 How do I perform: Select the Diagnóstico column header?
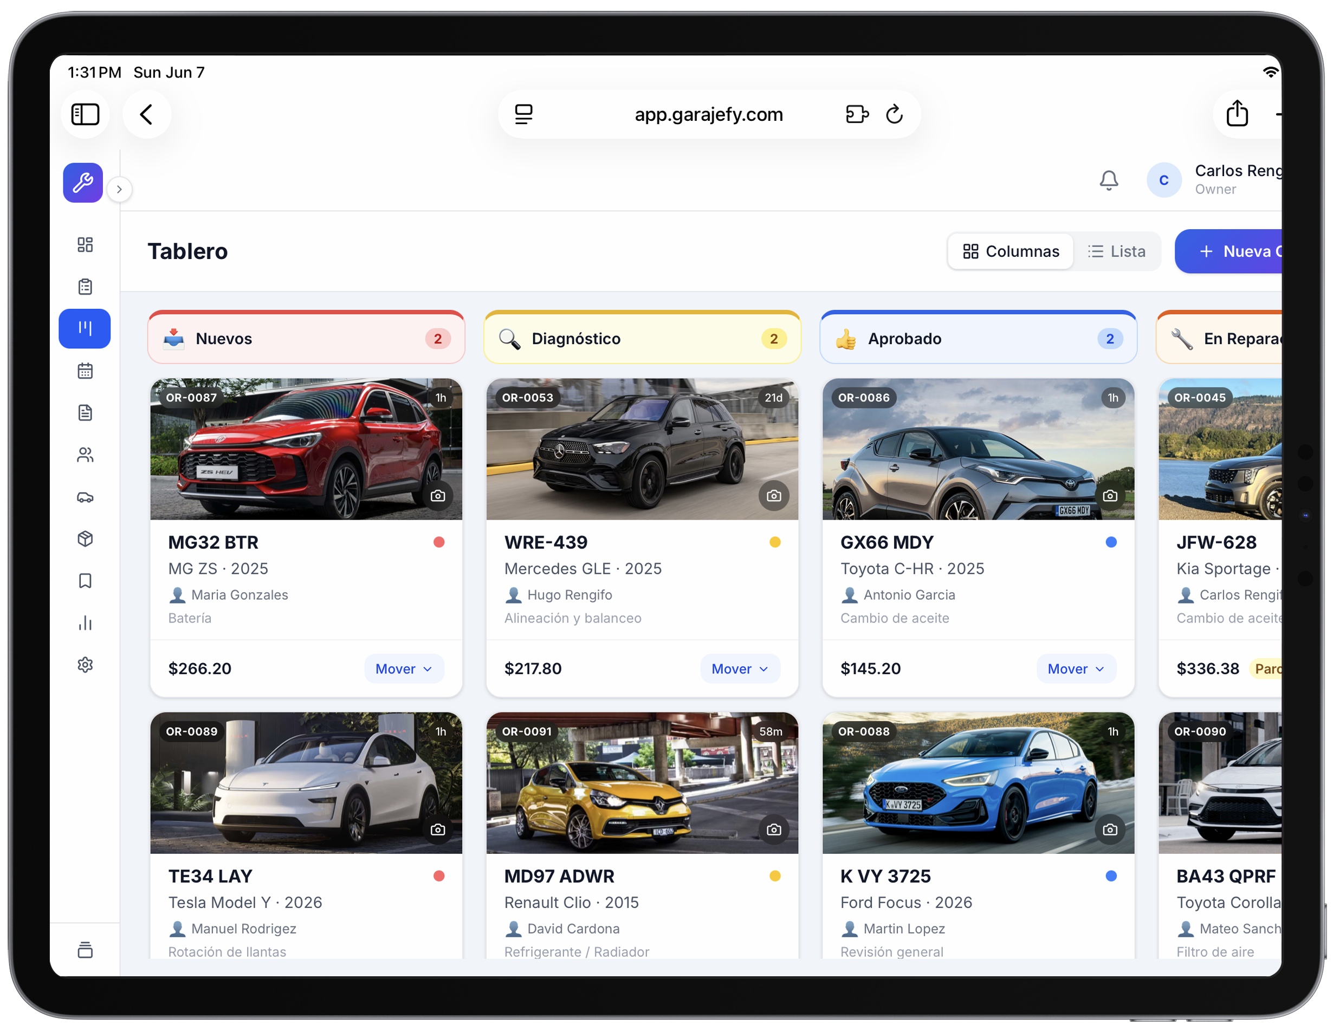coord(642,338)
